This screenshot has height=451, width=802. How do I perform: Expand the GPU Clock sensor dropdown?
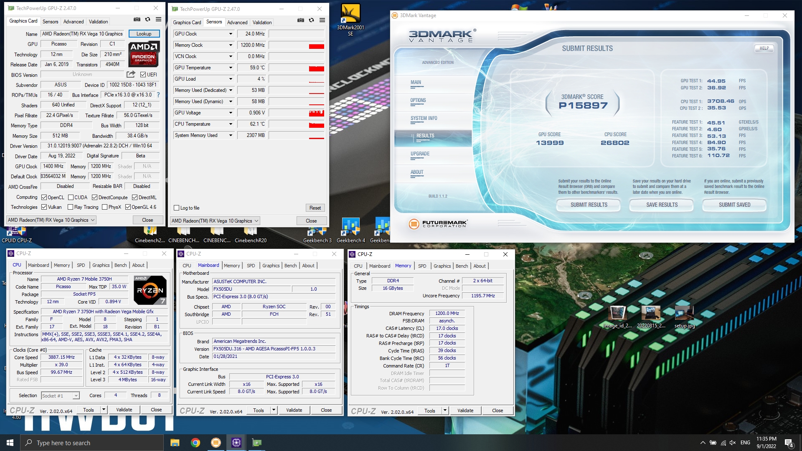tap(230, 34)
